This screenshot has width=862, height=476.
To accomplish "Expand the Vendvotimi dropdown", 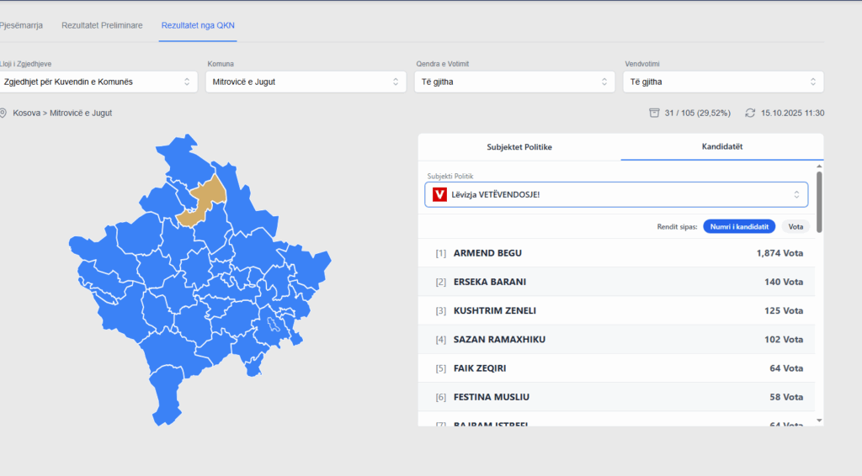I will pos(723,82).
